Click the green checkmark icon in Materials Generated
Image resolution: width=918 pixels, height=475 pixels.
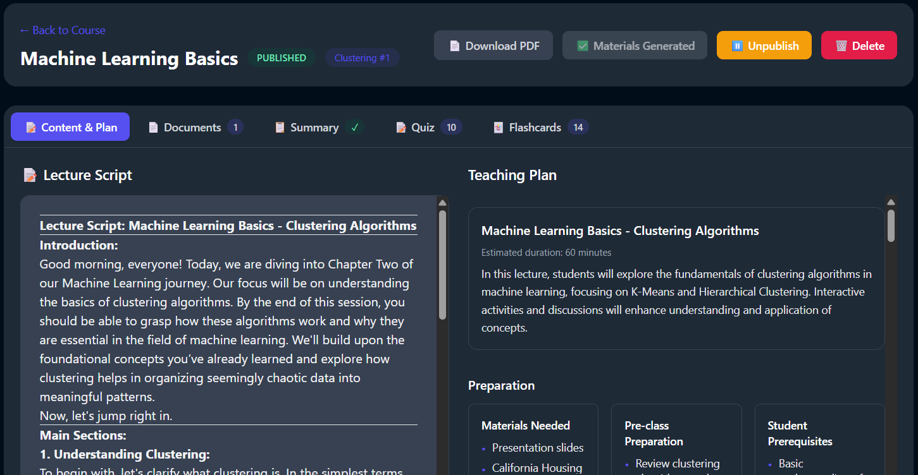(583, 45)
